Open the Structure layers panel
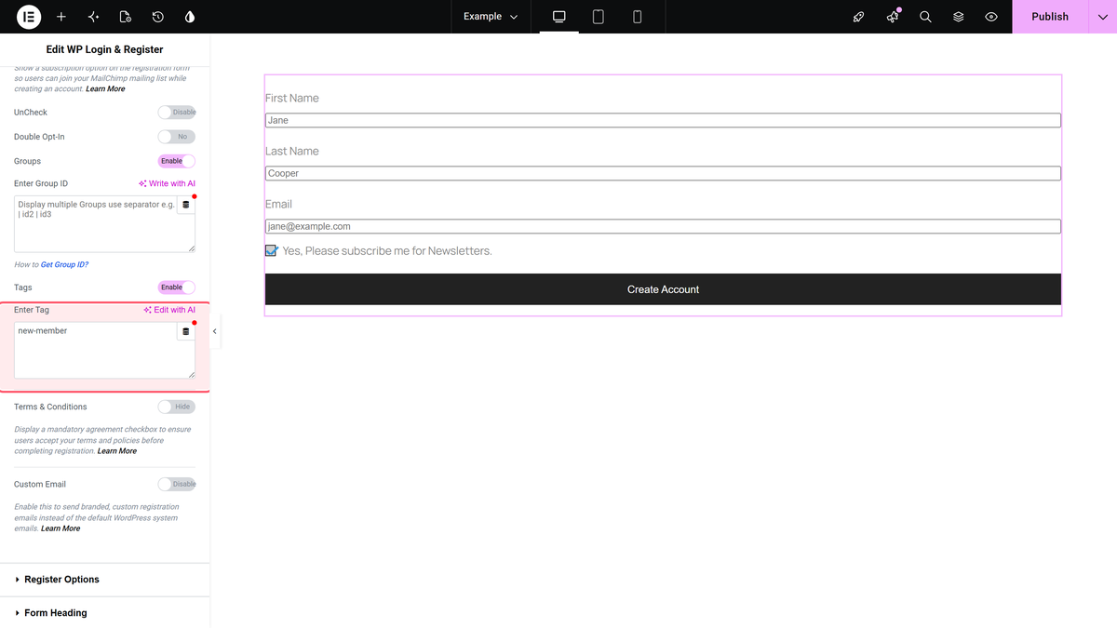Viewport: 1117px width, 628px height. pos(958,17)
